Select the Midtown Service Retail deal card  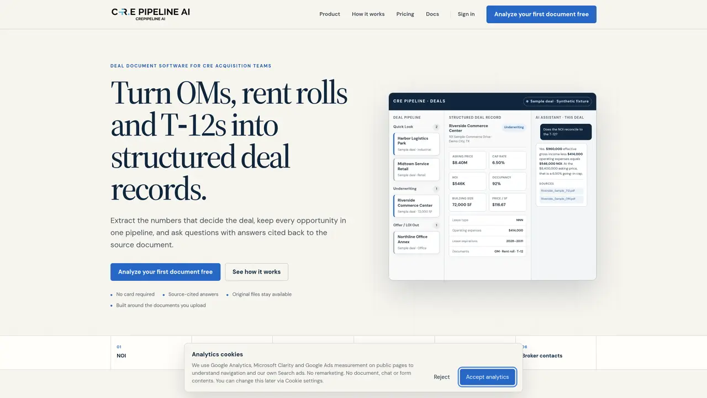(416, 170)
